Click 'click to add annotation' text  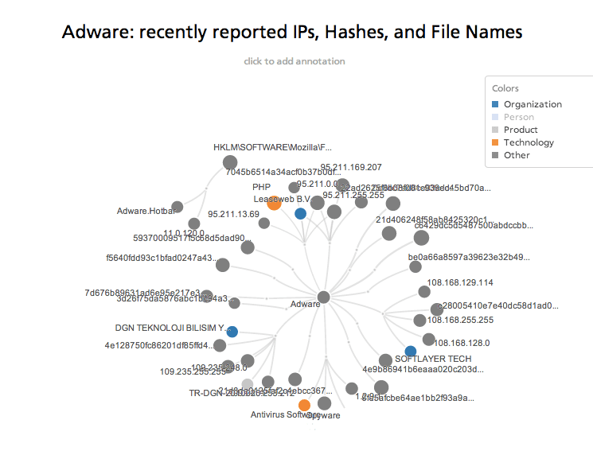295,61
